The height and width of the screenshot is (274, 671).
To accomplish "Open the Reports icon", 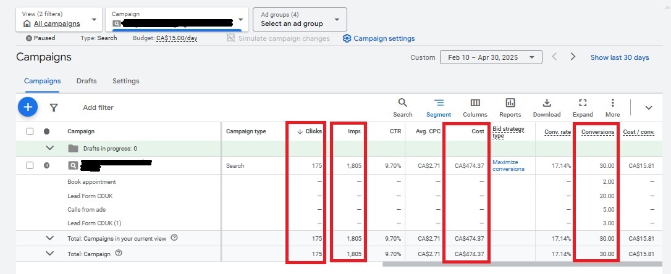I will tap(510, 107).
